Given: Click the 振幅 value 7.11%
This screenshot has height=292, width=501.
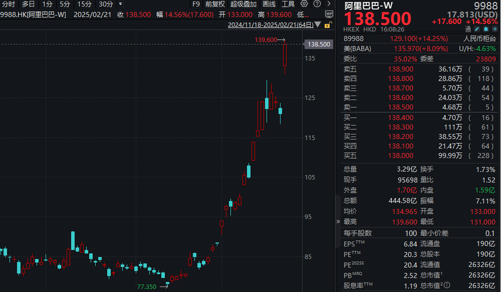Looking at the screenshot, I should click(x=485, y=201).
